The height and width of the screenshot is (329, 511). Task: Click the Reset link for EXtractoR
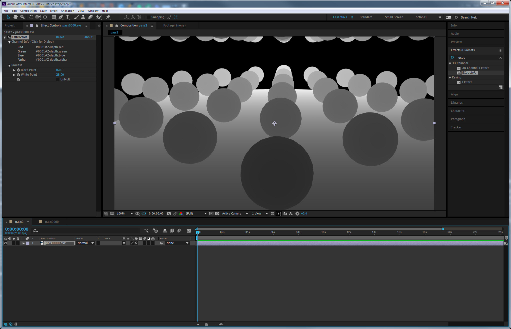coord(60,37)
